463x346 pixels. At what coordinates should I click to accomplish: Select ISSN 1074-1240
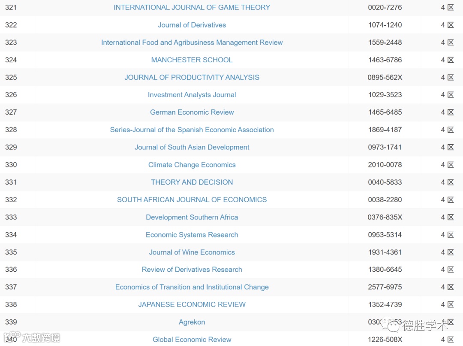(x=385, y=25)
